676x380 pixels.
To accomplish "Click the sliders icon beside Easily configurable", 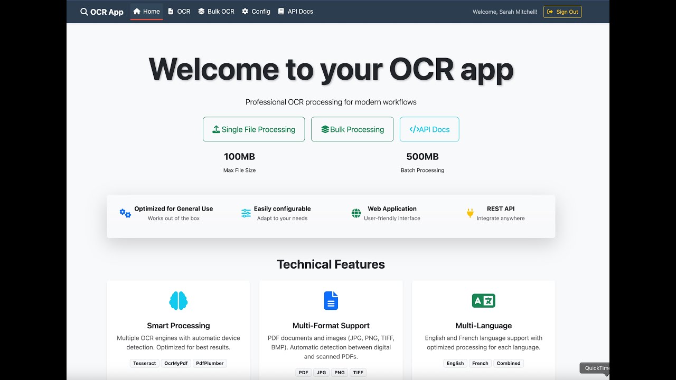I will [x=246, y=213].
